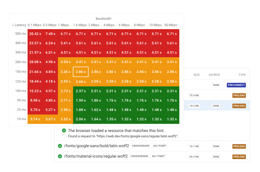Click green check icon for bold/latin.woff2
Image resolution: width=260 pixels, height=172 pixels.
pos(60,146)
